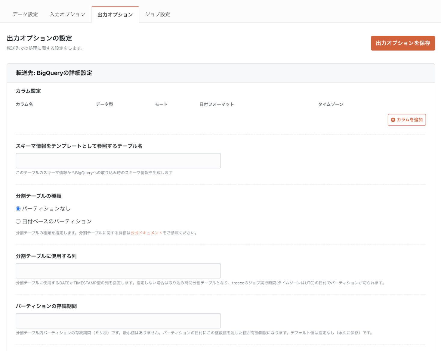
Task: Switch to the データ設定 tab
Action: pos(25,14)
